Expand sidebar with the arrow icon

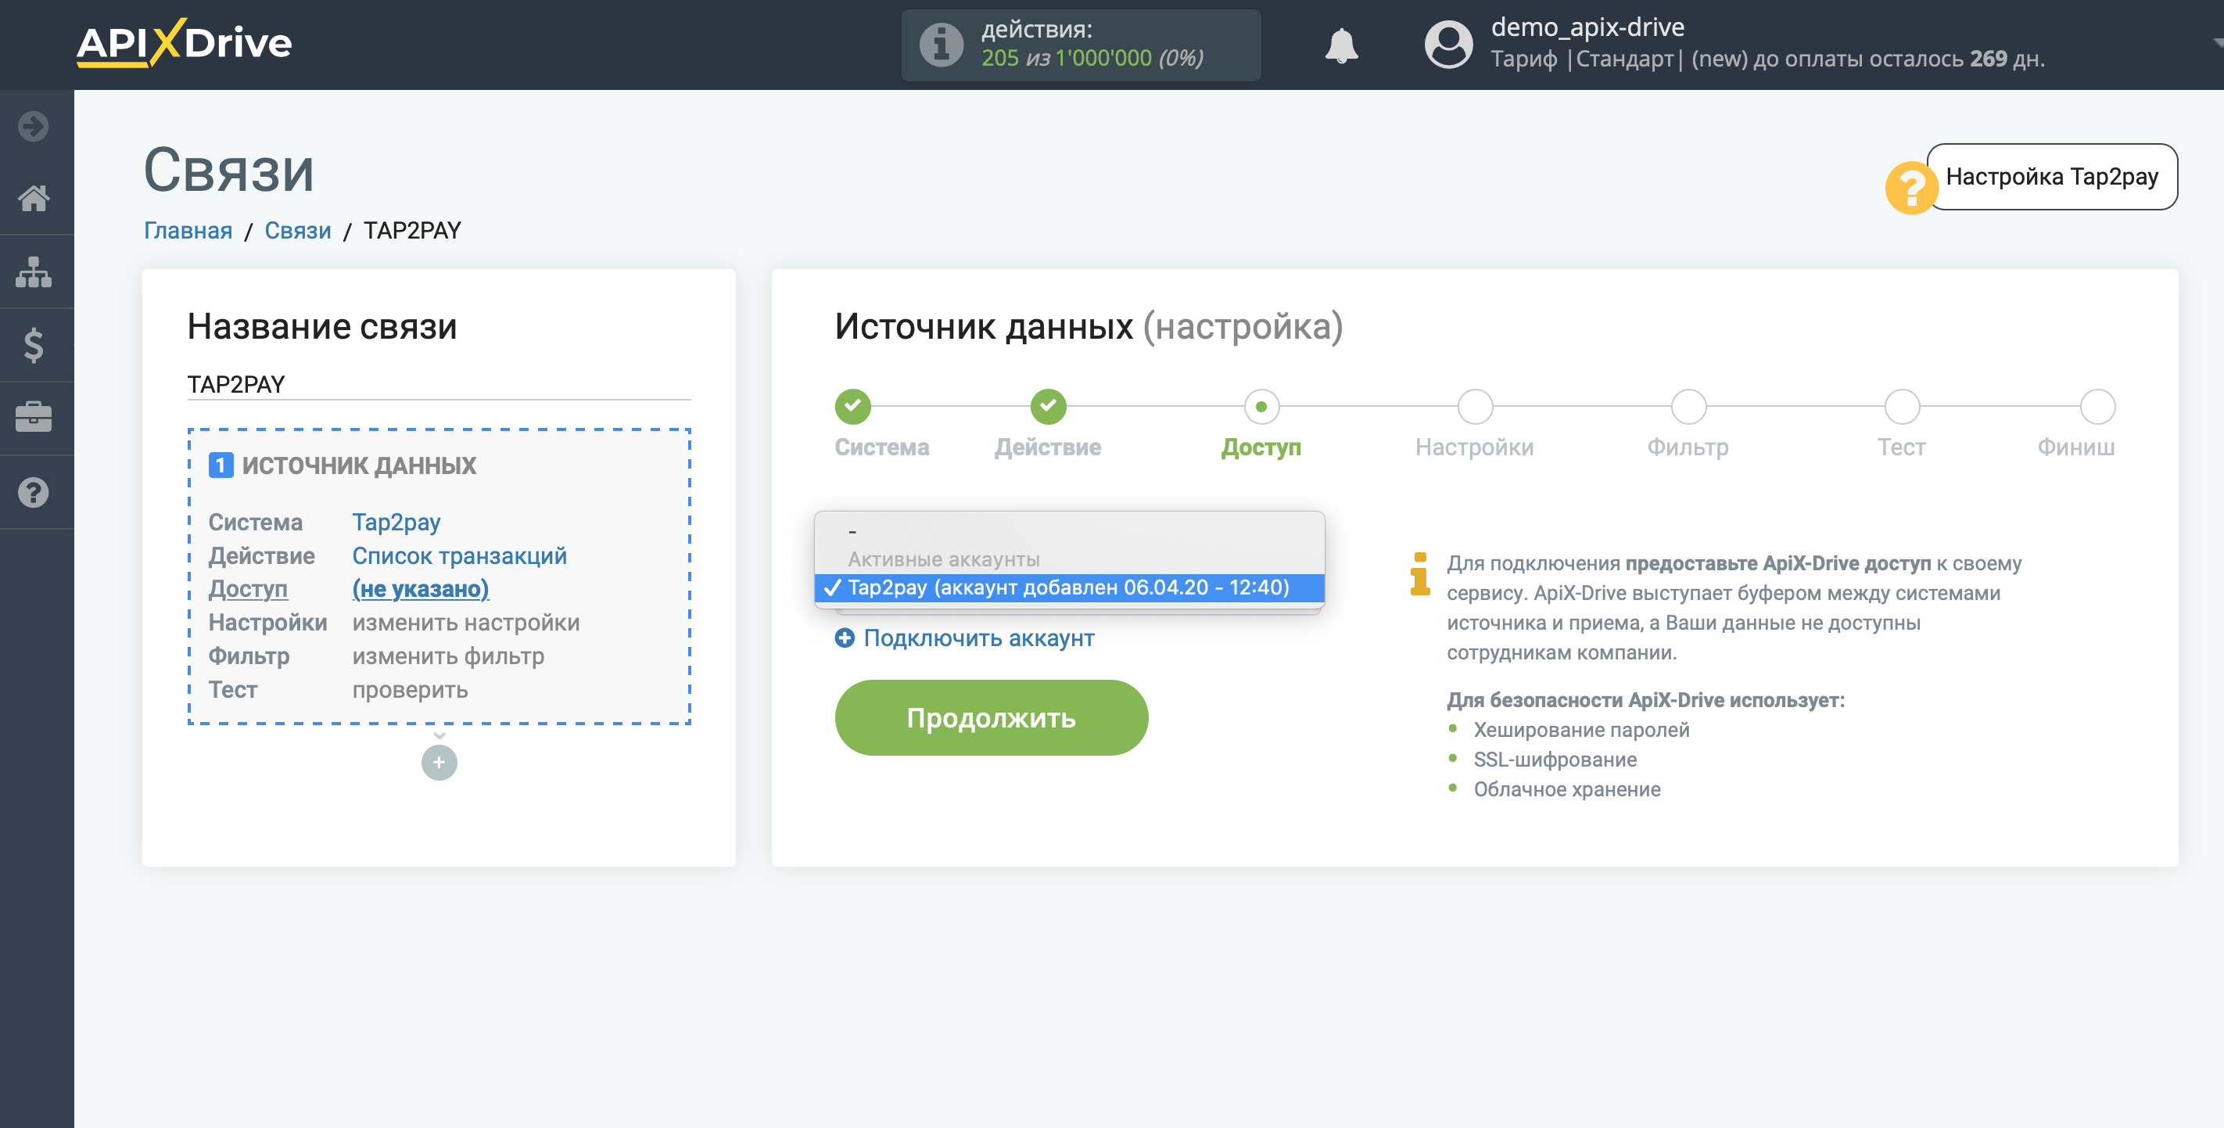pyautogui.click(x=34, y=126)
